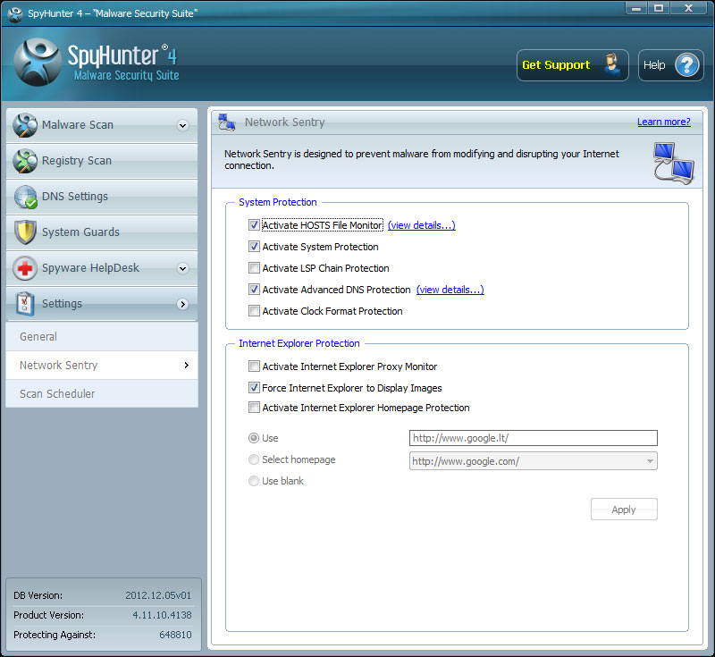The image size is (715, 657).
Task: Select the General settings submenu
Action: click(102, 336)
